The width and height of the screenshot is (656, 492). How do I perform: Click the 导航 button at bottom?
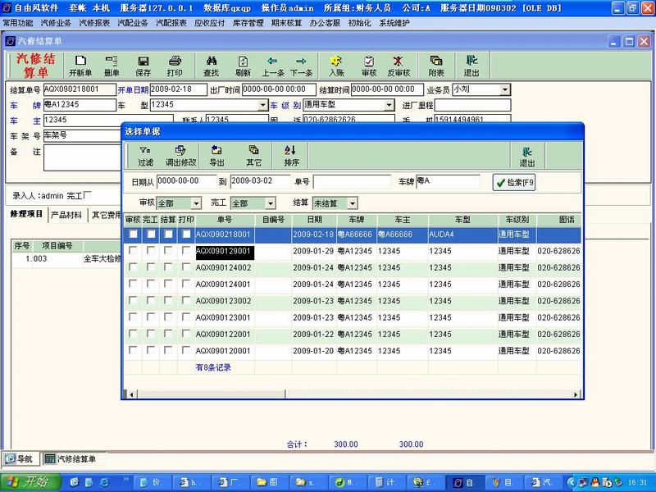pyautogui.click(x=20, y=459)
